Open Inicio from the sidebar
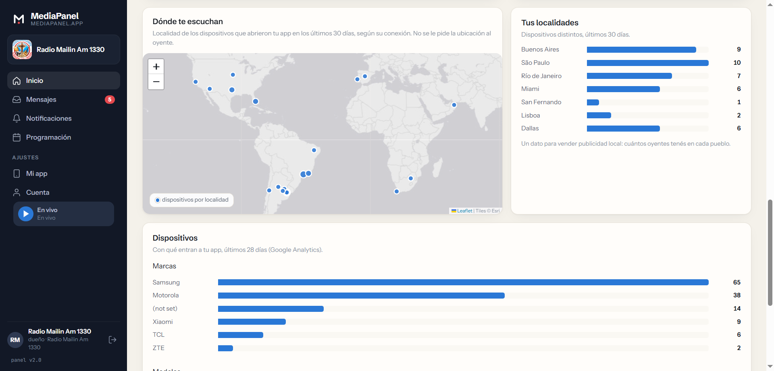The height and width of the screenshot is (371, 774). point(64,80)
